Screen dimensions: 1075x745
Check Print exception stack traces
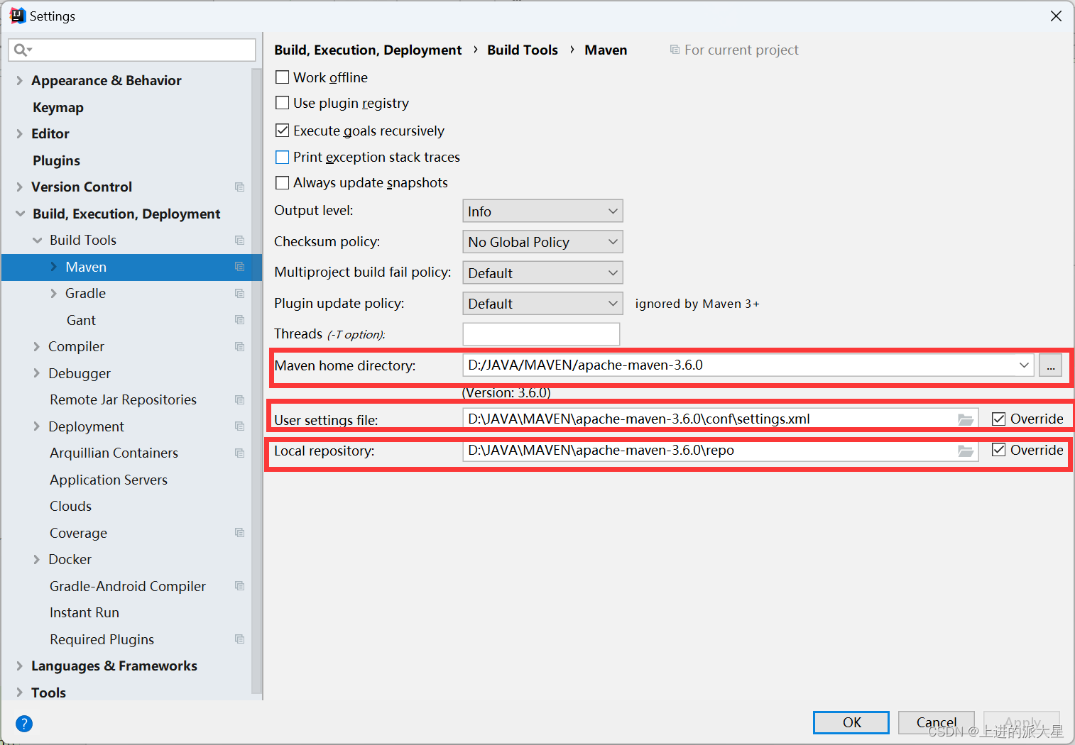click(x=282, y=157)
